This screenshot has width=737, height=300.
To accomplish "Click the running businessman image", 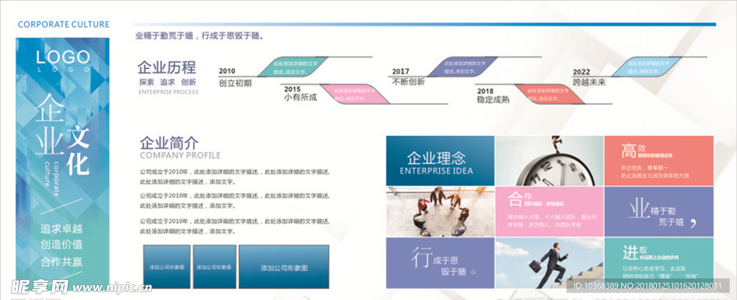I will (x=548, y=264).
